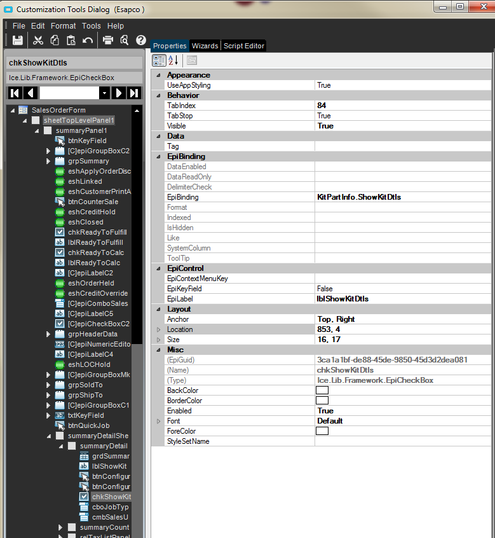Select the chkShowKit checkbox tree node
Screen dimensions: 495x538
point(111,497)
